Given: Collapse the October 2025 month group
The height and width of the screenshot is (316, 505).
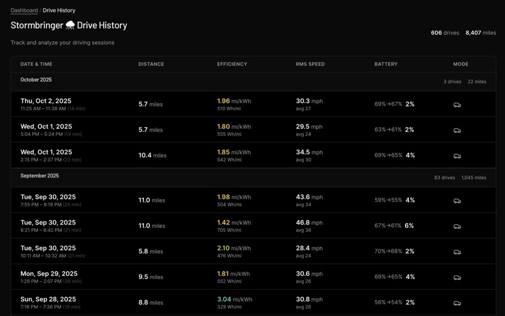Looking at the screenshot, I should click(36, 80).
